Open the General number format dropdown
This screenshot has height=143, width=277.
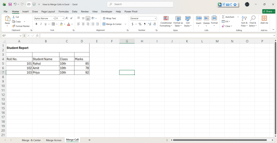point(155,18)
